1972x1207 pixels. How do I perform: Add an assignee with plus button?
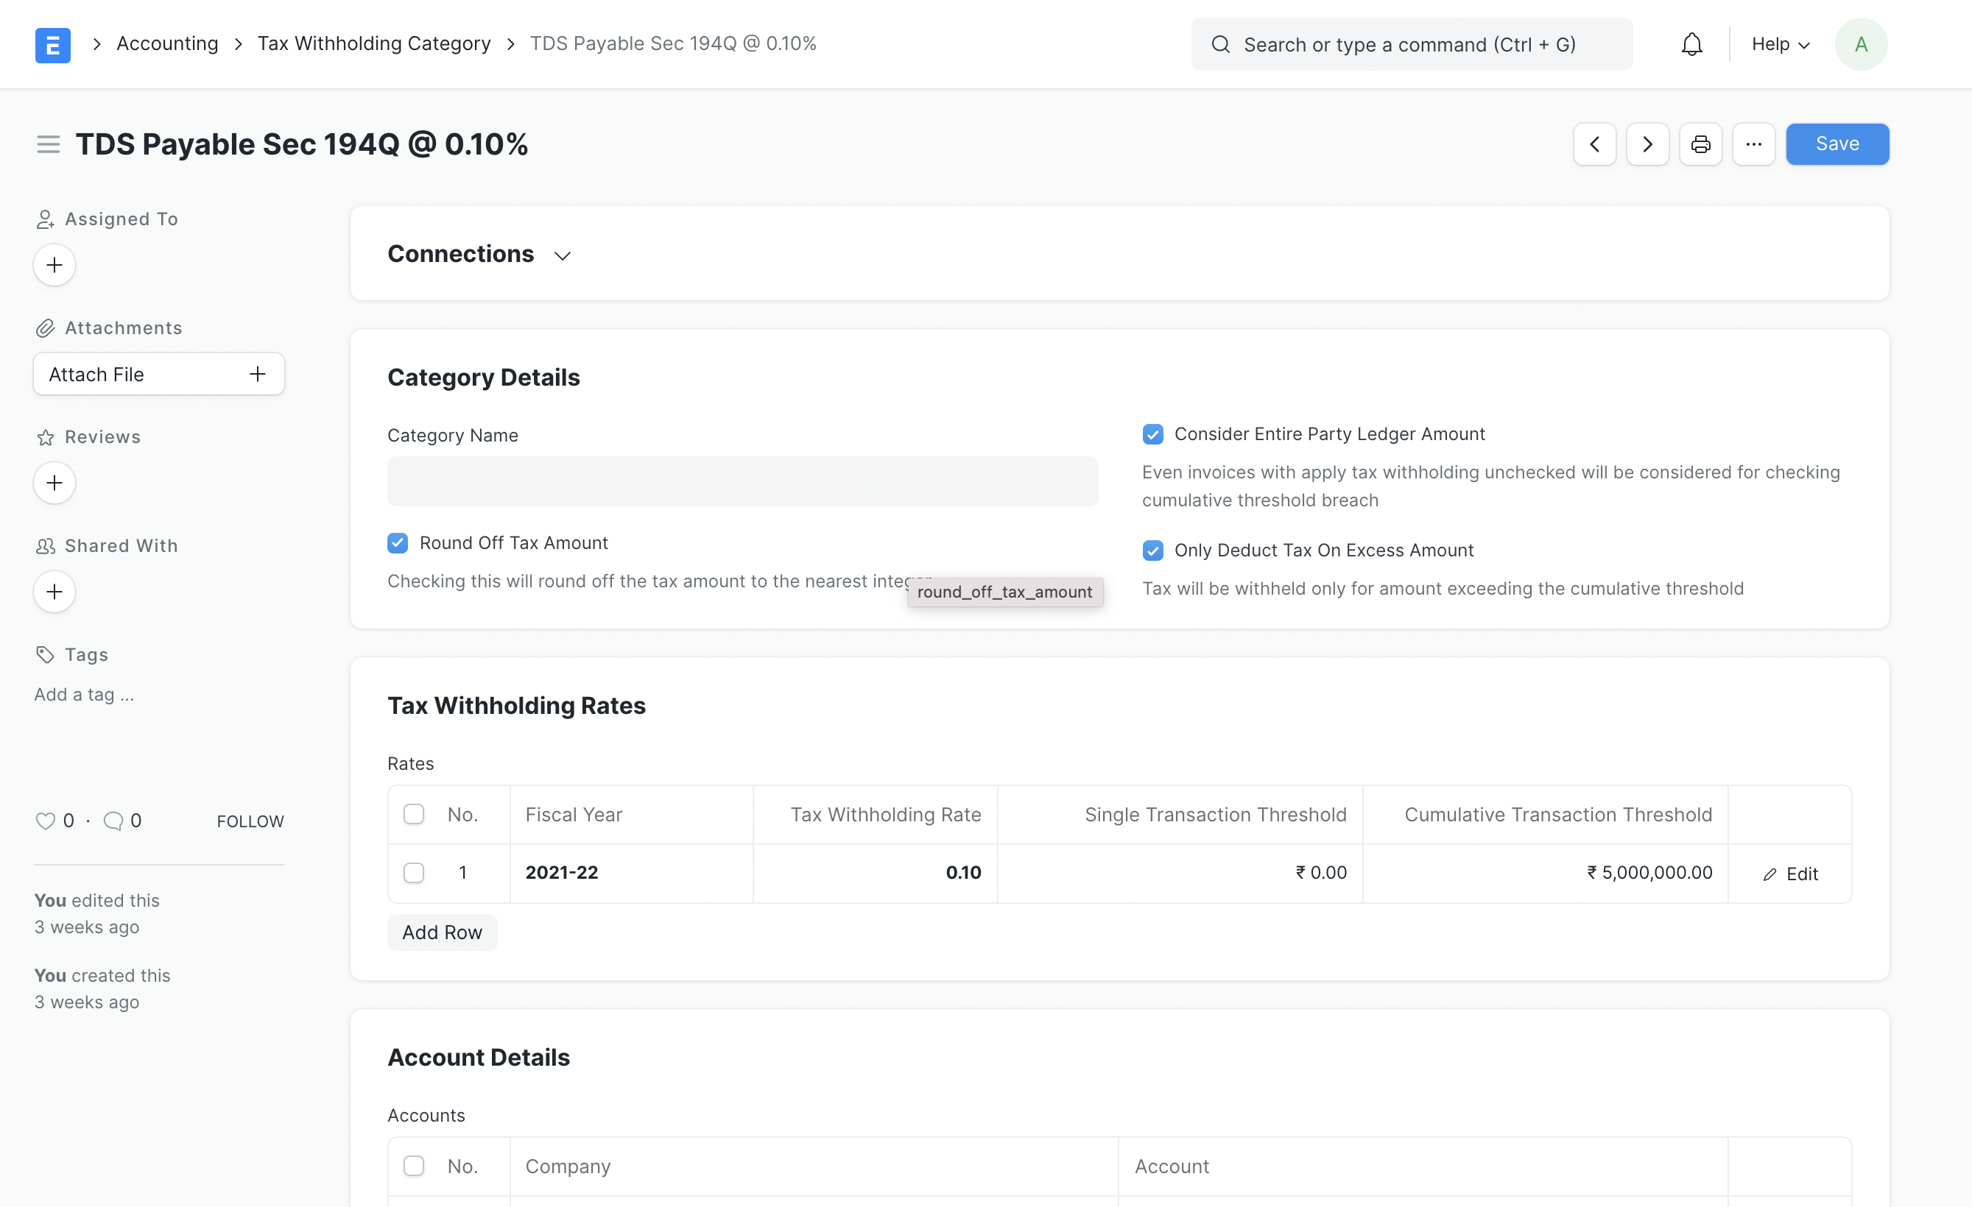[x=54, y=265]
